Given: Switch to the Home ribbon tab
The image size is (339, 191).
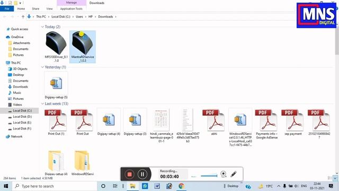Looking at the screenshot, I should 21,8.
